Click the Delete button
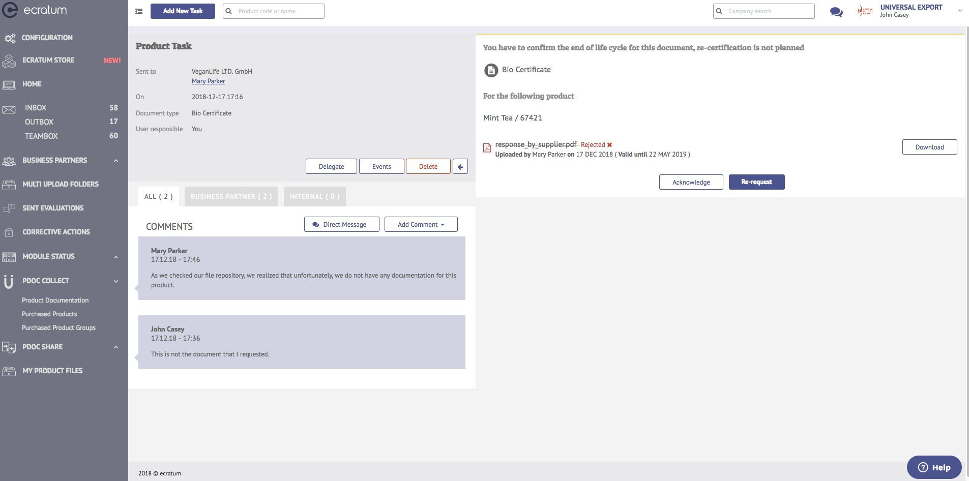Screen dimensions: 969x481 pyautogui.click(x=428, y=166)
